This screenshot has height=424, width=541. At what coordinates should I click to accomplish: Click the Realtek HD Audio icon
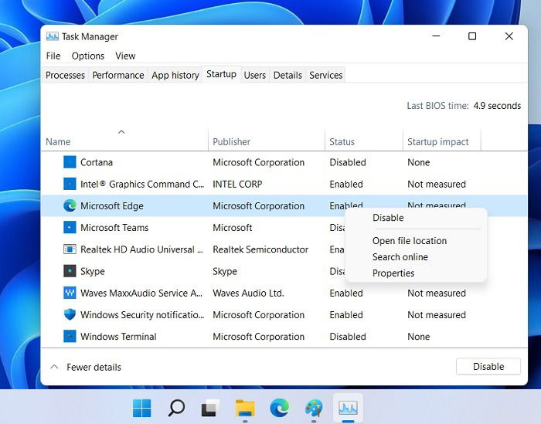(70, 249)
